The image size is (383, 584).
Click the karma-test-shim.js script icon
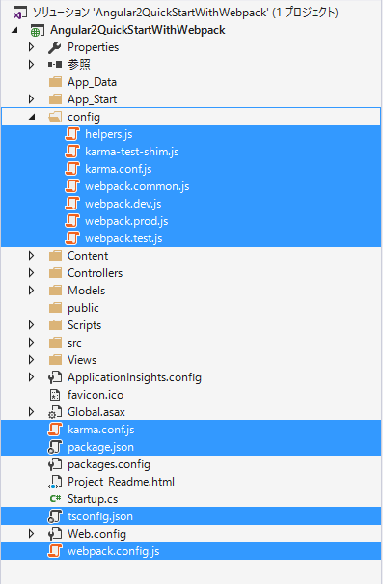click(x=72, y=152)
